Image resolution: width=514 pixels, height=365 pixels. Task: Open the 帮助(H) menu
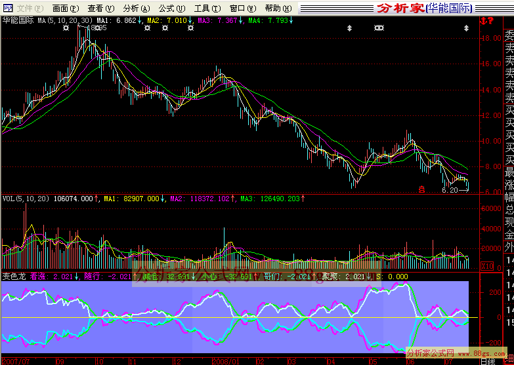point(278,8)
